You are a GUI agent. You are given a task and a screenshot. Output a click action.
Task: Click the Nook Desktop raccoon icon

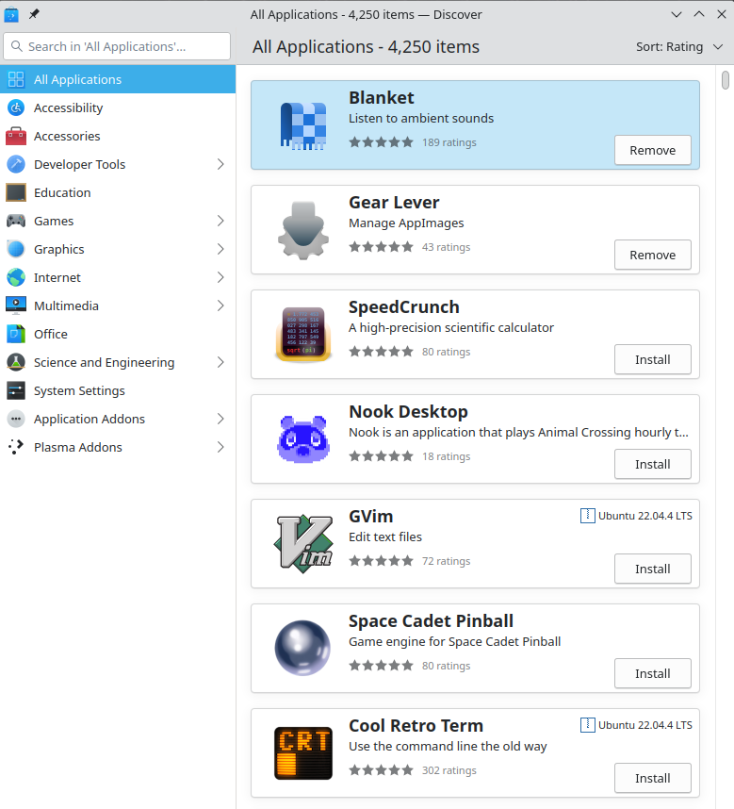point(303,439)
